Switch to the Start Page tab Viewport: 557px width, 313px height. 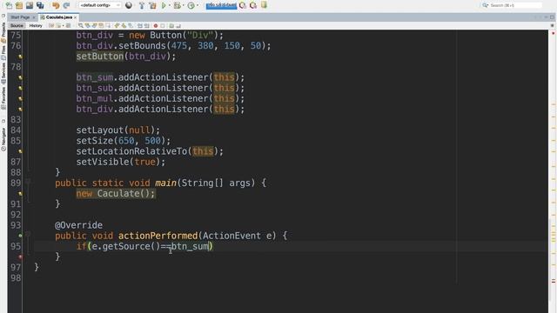click(20, 17)
